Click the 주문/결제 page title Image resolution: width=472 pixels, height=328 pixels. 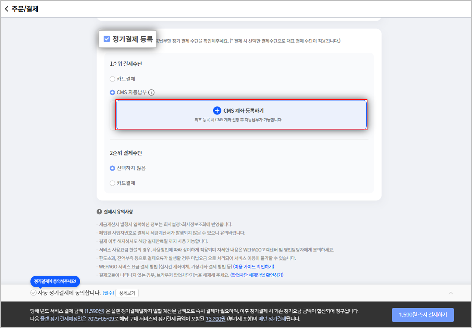pos(25,9)
